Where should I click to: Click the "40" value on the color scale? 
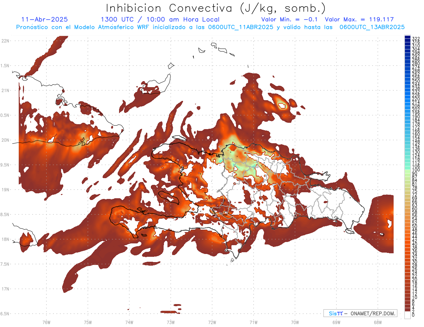click(x=414, y=244)
